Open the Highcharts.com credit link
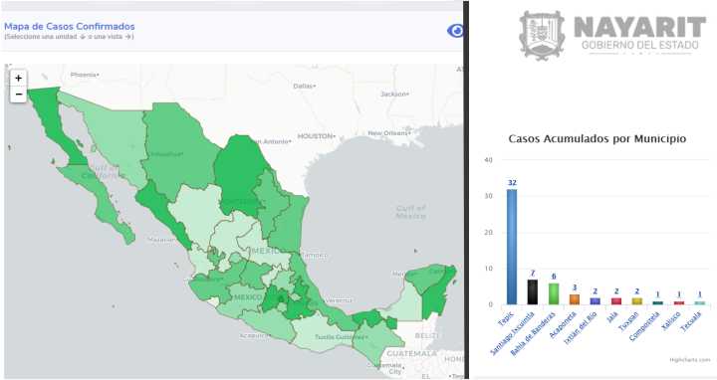This screenshot has height=380, width=717. (x=689, y=360)
